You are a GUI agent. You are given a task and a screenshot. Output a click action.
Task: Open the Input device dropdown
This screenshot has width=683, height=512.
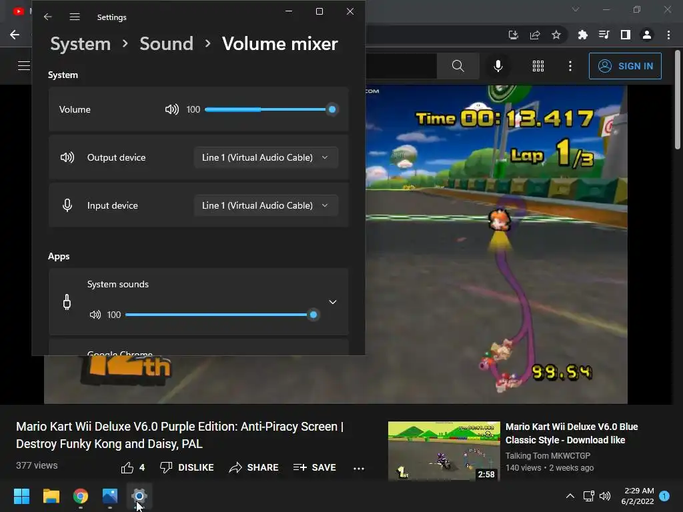point(265,205)
